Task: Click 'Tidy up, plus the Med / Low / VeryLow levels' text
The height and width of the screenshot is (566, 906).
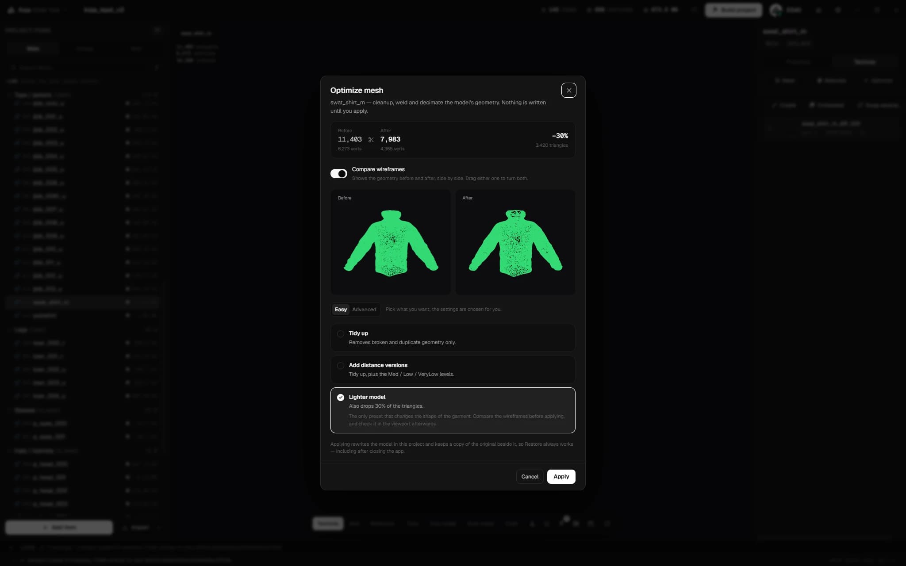Action: [x=401, y=375]
